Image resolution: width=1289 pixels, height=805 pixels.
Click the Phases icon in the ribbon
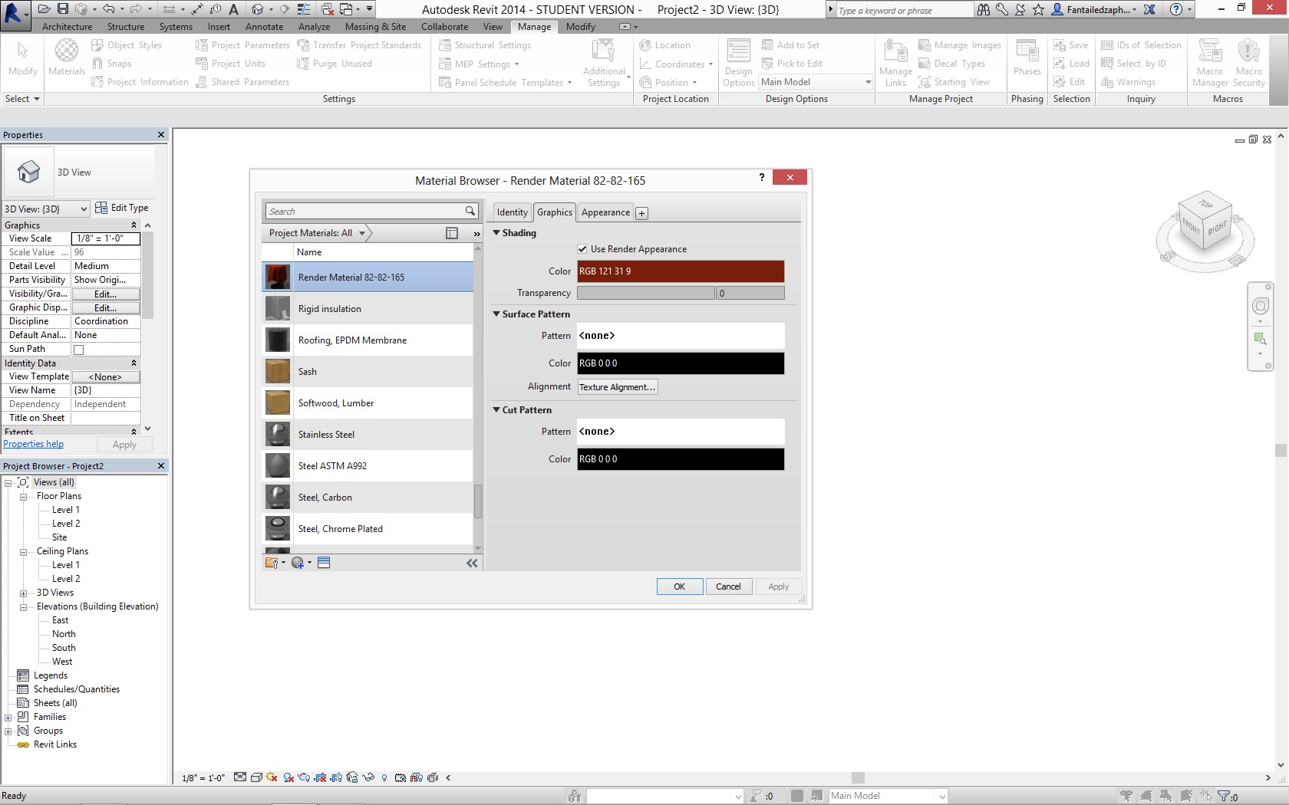click(x=1027, y=51)
